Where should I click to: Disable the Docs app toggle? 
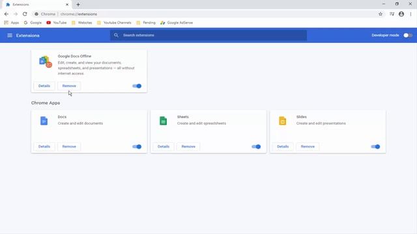point(137,147)
